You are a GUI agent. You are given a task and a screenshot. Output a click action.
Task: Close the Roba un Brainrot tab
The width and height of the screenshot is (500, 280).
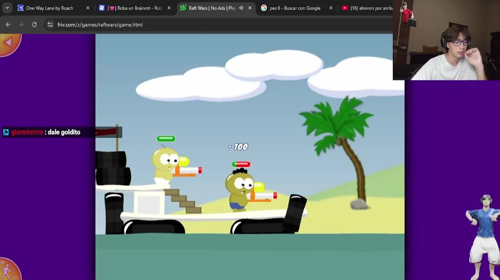click(x=169, y=8)
